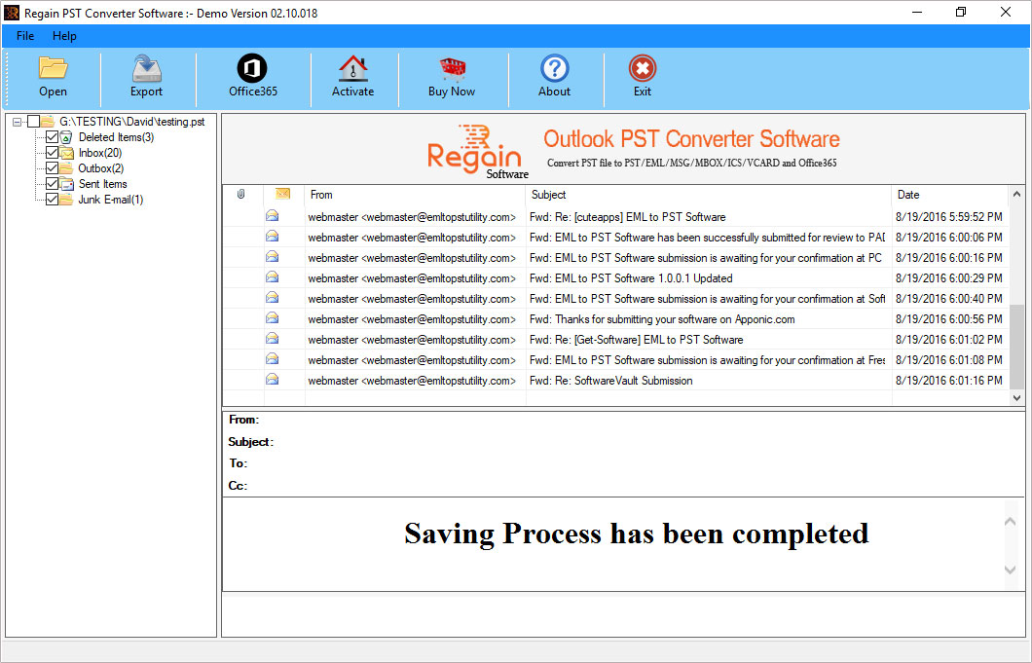This screenshot has height=663, width=1032.
Task: Sort emails by the Subject column header
Action: (x=709, y=195)
